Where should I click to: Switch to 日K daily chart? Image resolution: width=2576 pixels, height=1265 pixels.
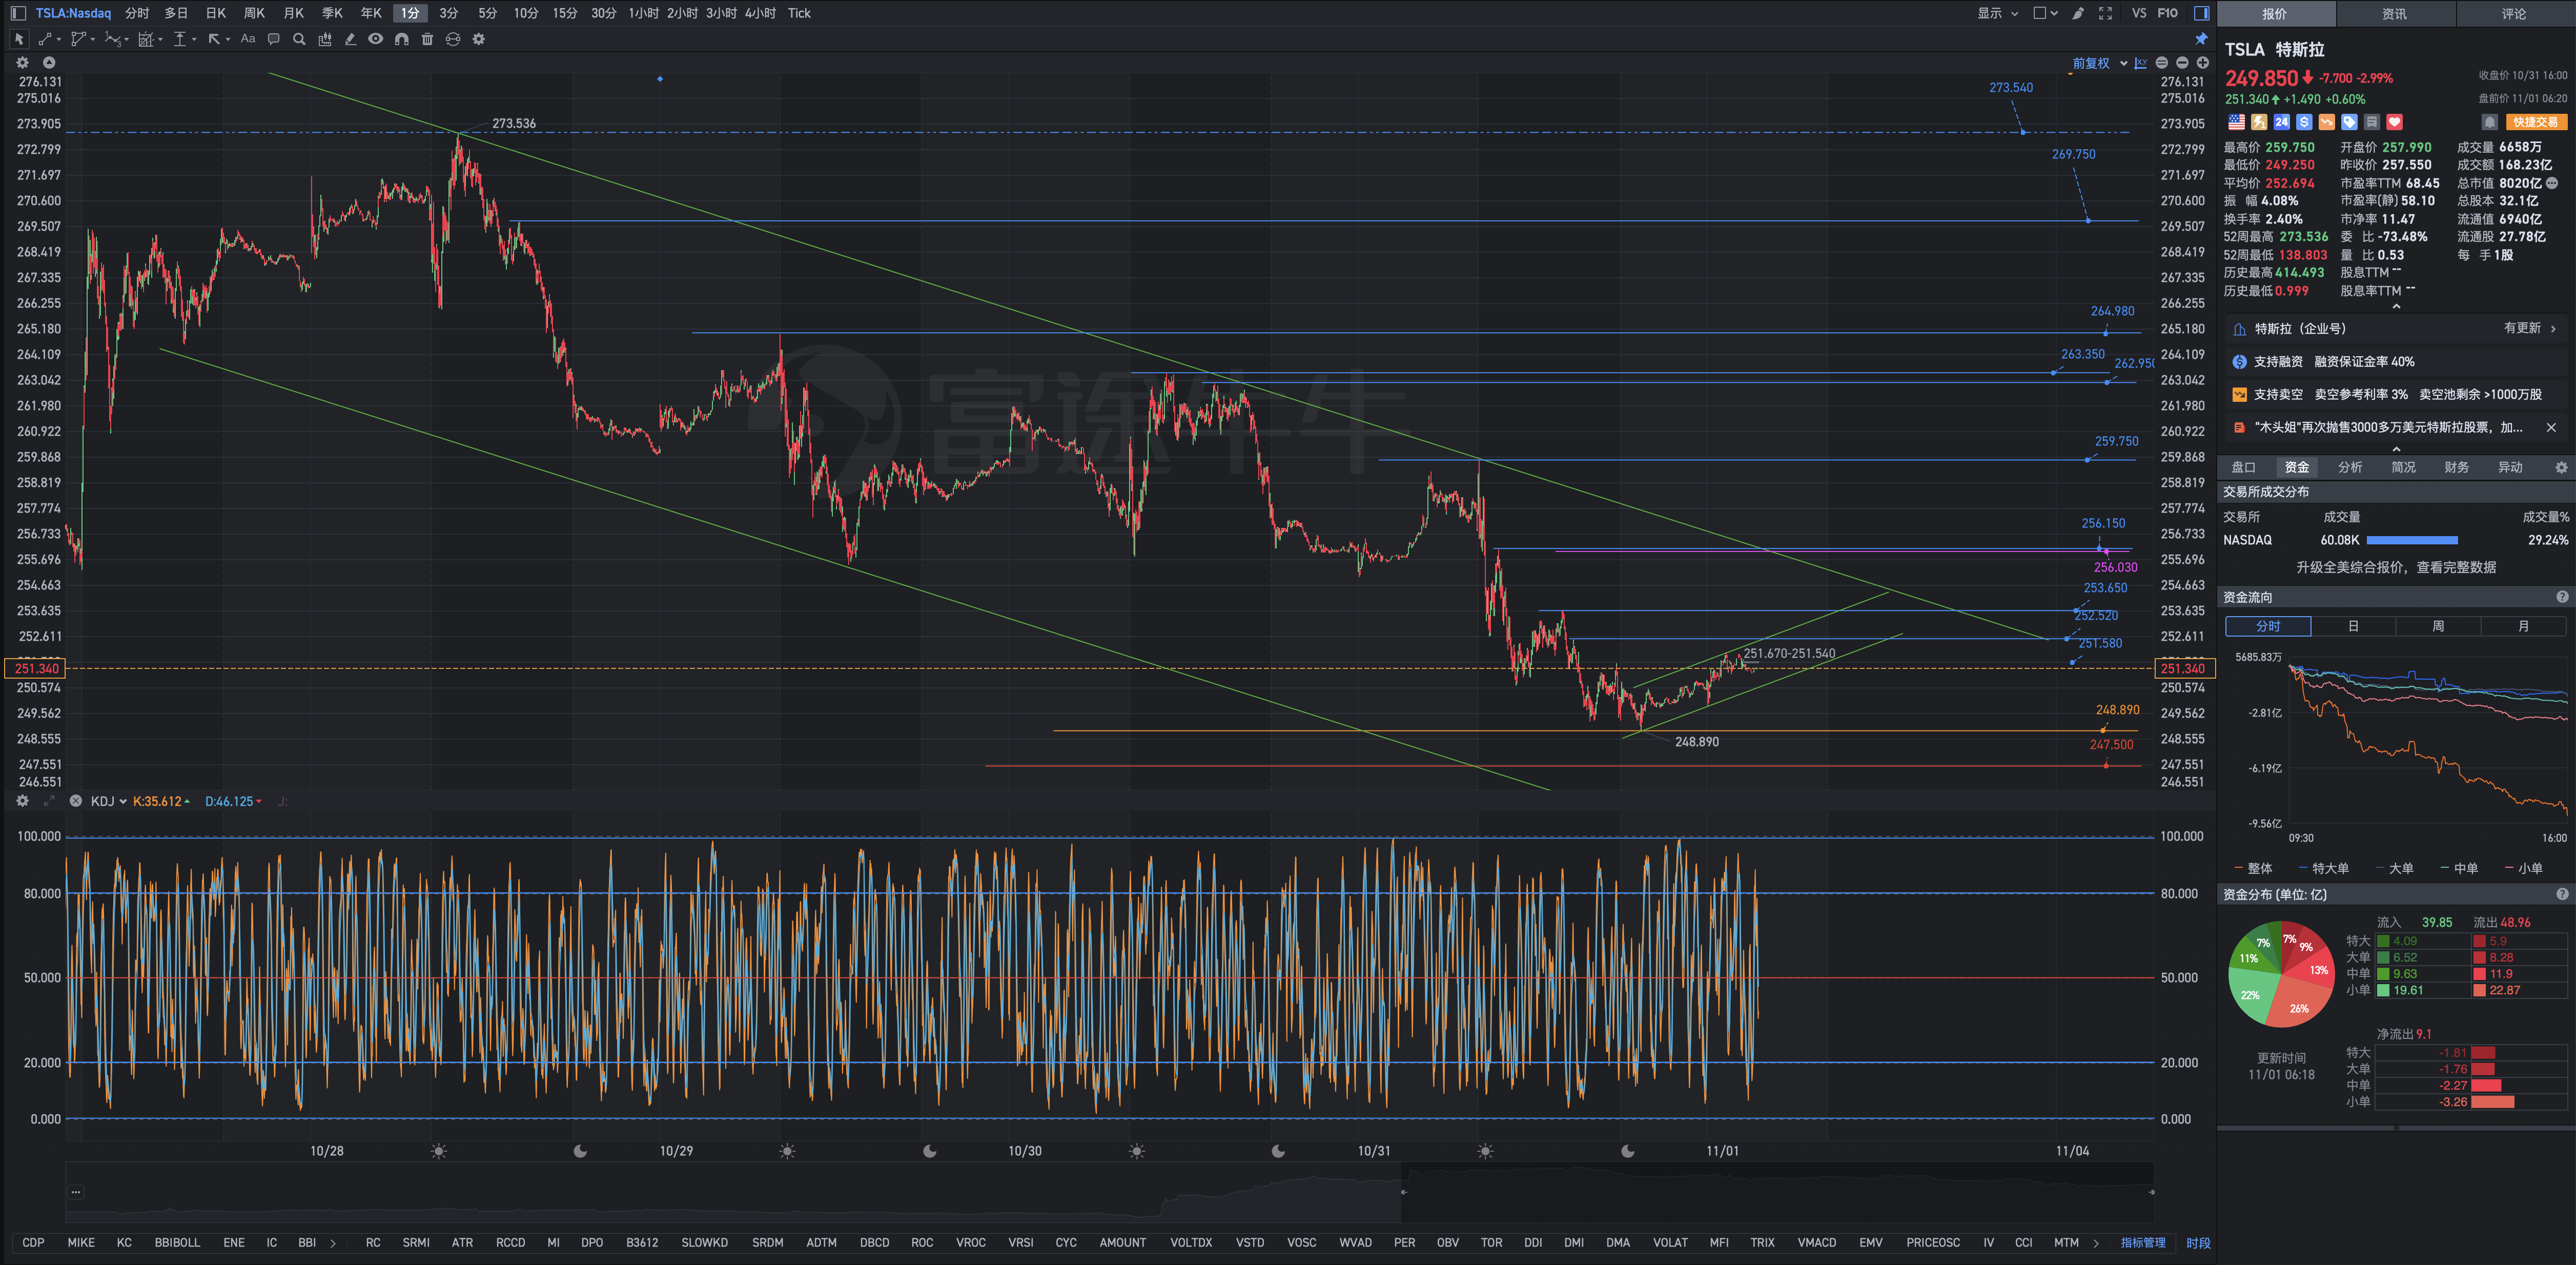(x=215, y=13)
